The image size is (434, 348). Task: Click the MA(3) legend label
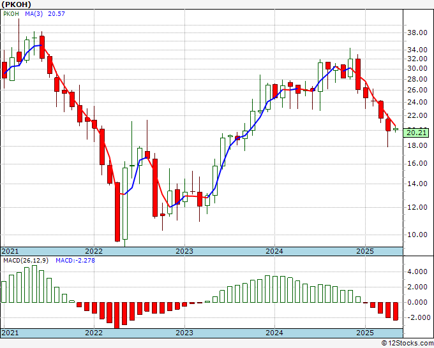tap(34, 13)
